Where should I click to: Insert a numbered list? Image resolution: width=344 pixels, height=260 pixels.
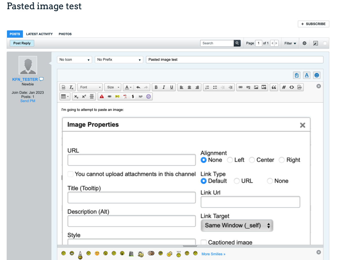click(x=207, y=87)
